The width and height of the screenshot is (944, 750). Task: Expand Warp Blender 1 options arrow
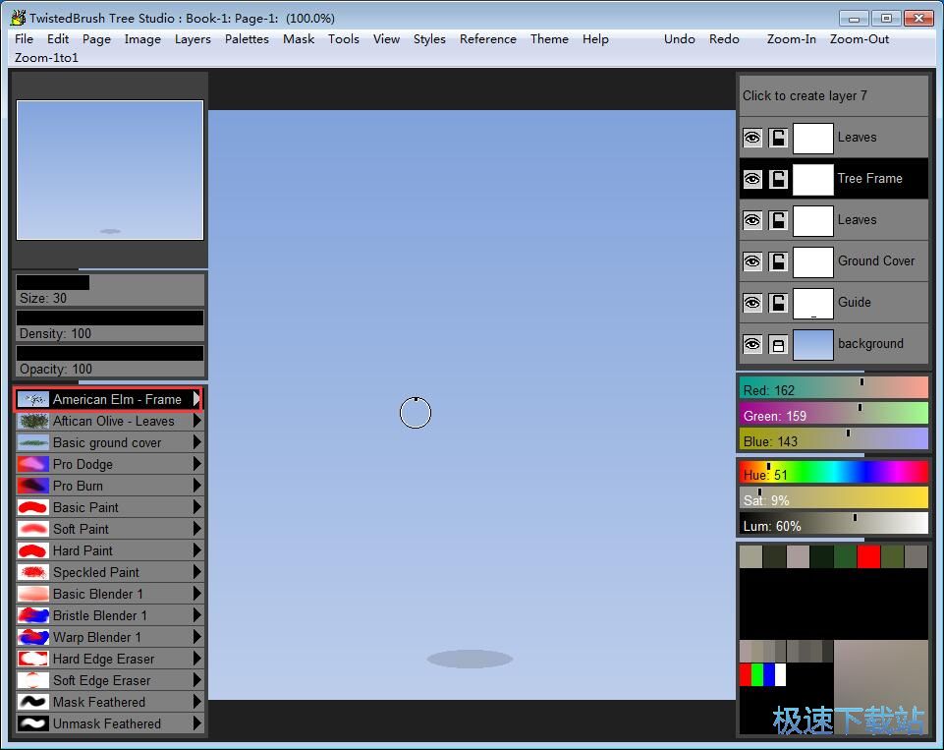pos(196,637)
